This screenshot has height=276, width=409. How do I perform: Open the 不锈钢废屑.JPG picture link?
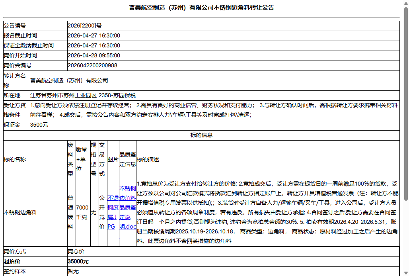coord(113,212)
